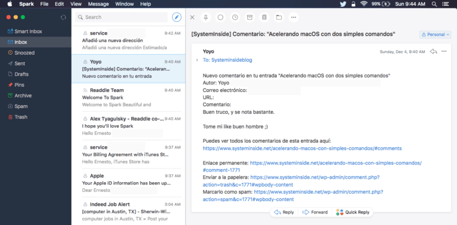The width and height of the screenshot is (457, 225).
Task: Open 'Welcome To Spark' email from Readdle Team
Action: [128, 97]
